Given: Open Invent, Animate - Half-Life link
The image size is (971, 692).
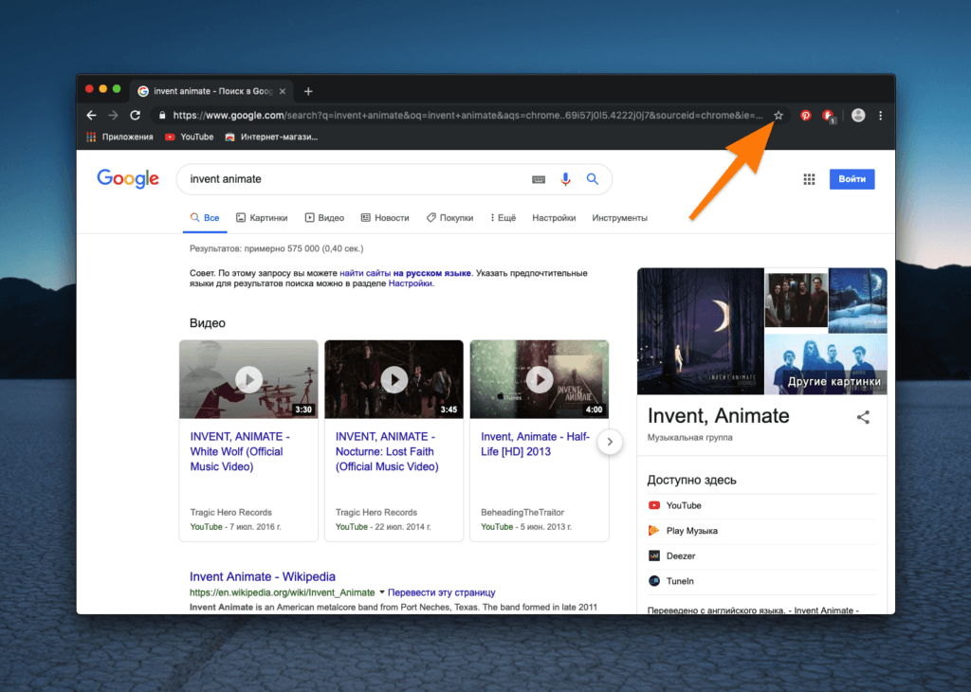Looking at the screenshot, I should pyautogui.click(x=535, y=444).
